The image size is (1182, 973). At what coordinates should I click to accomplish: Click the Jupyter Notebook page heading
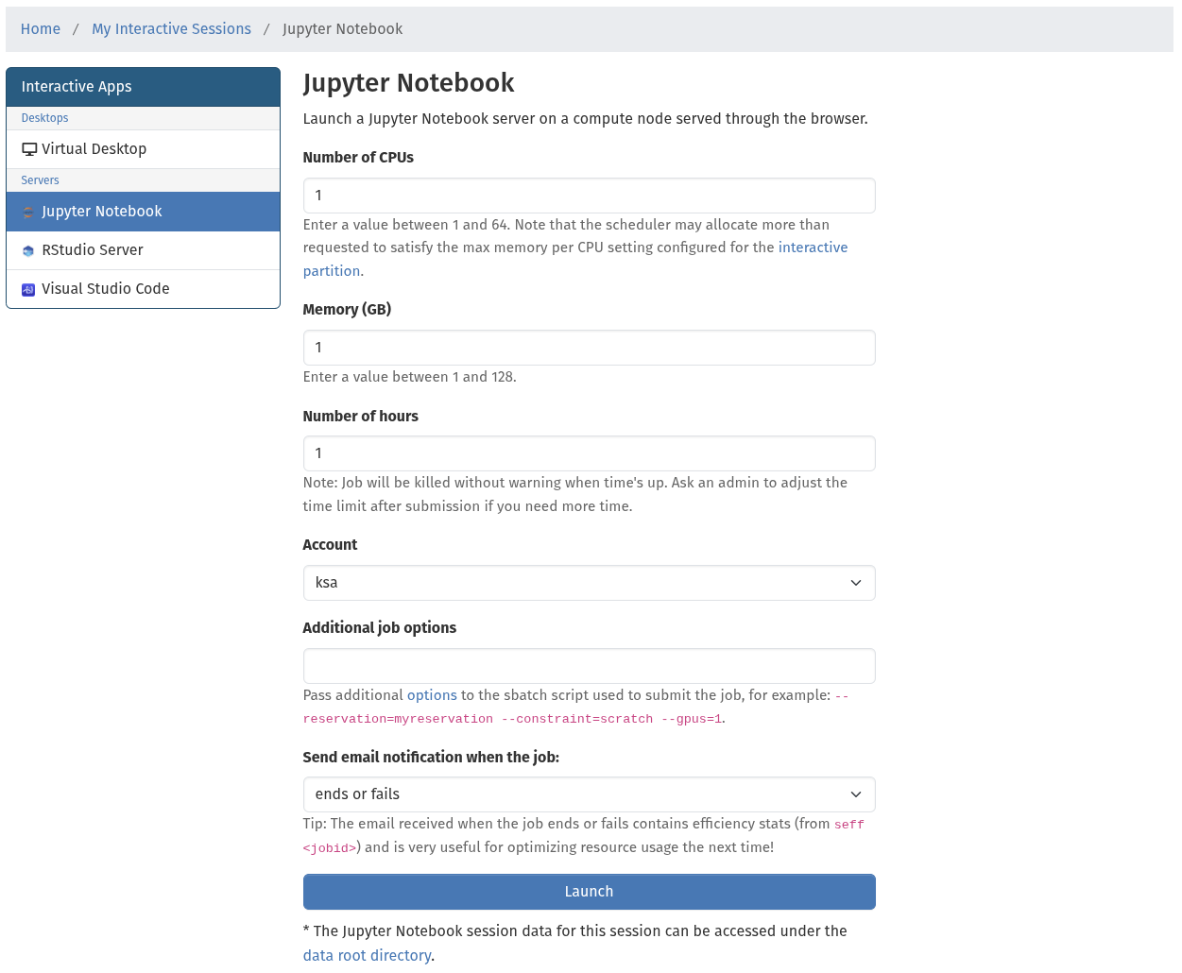point(408,83)
